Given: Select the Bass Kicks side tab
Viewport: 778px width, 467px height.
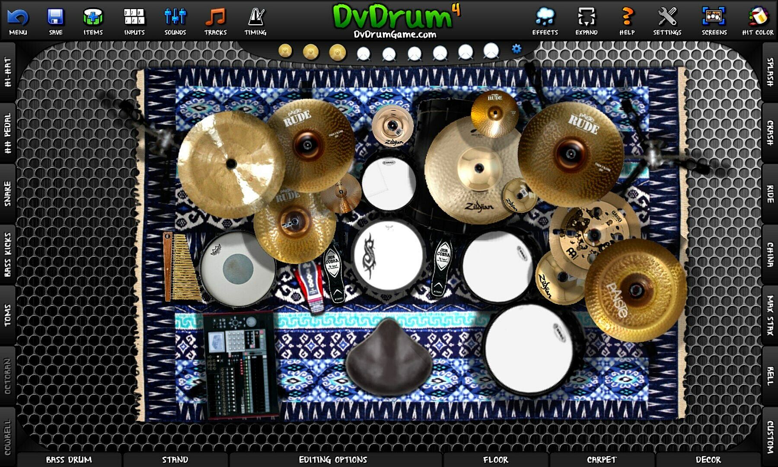Looking at the screenshot, I should coord(8,254).
